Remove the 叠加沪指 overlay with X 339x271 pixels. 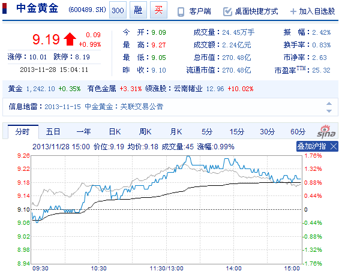tap(334, 146)
